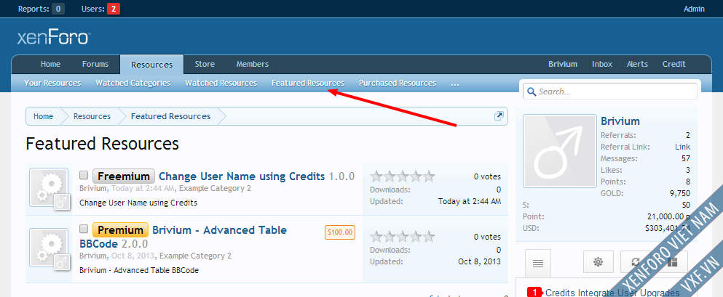Click the search magnifier icon
Viewport: 723px width, 297px height.
(532, 91)
